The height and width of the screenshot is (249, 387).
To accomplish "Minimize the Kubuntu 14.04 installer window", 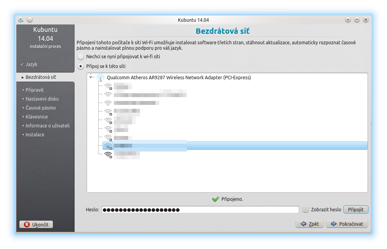I will click(348, 20).
